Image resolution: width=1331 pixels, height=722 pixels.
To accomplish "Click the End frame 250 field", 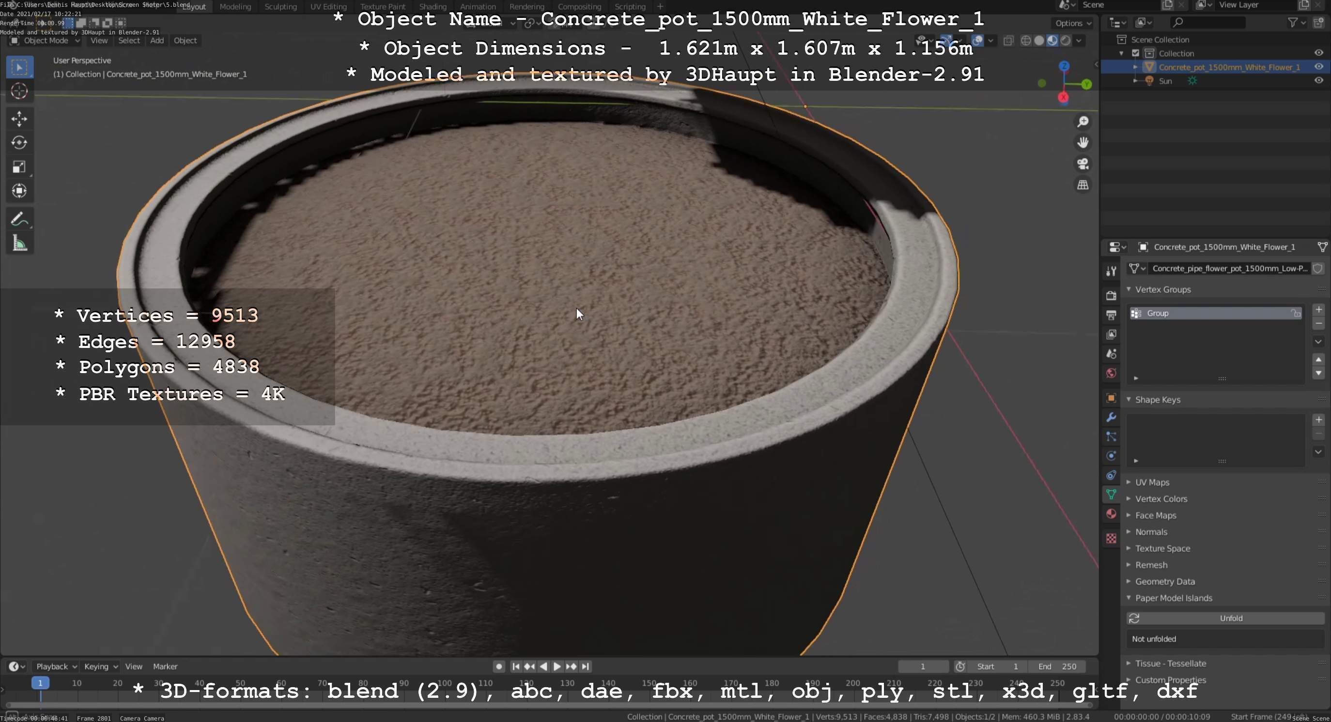I will (1057, 666).
